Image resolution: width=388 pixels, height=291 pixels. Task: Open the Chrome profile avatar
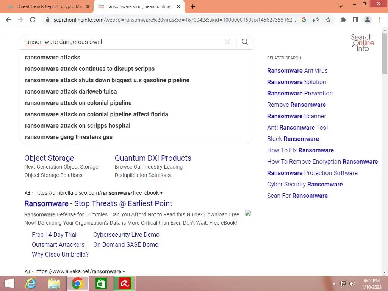[368, 20]
